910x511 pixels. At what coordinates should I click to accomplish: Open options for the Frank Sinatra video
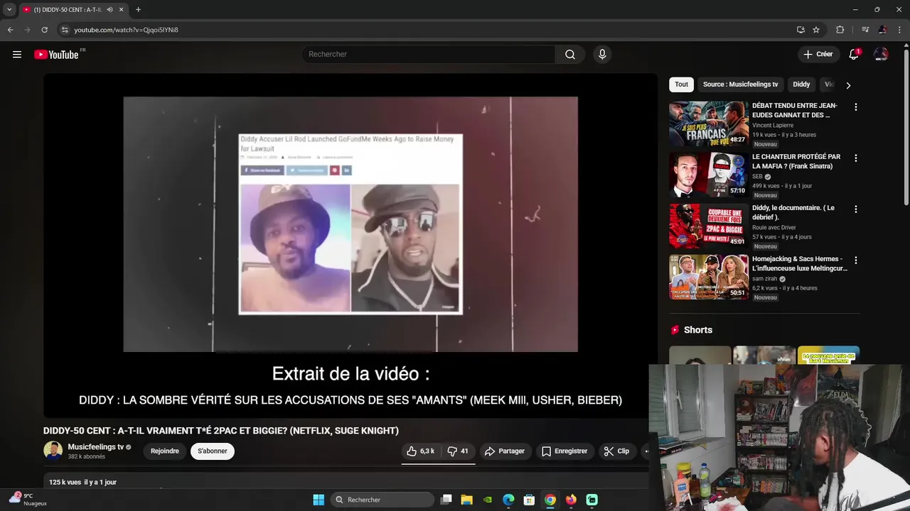[856, 158]
